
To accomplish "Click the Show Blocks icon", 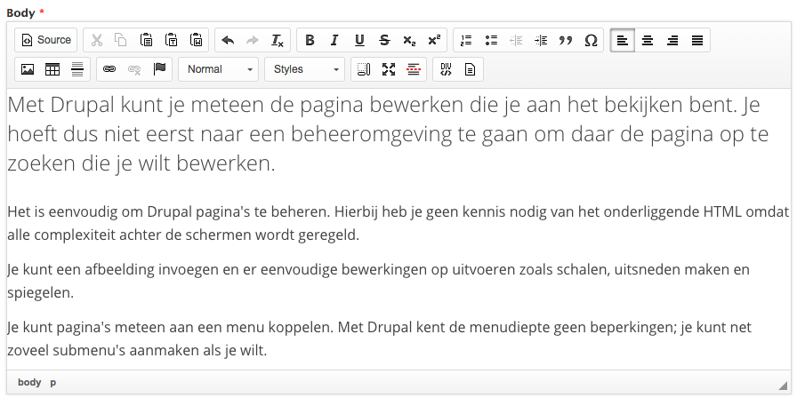I will [x=364, y=69].
